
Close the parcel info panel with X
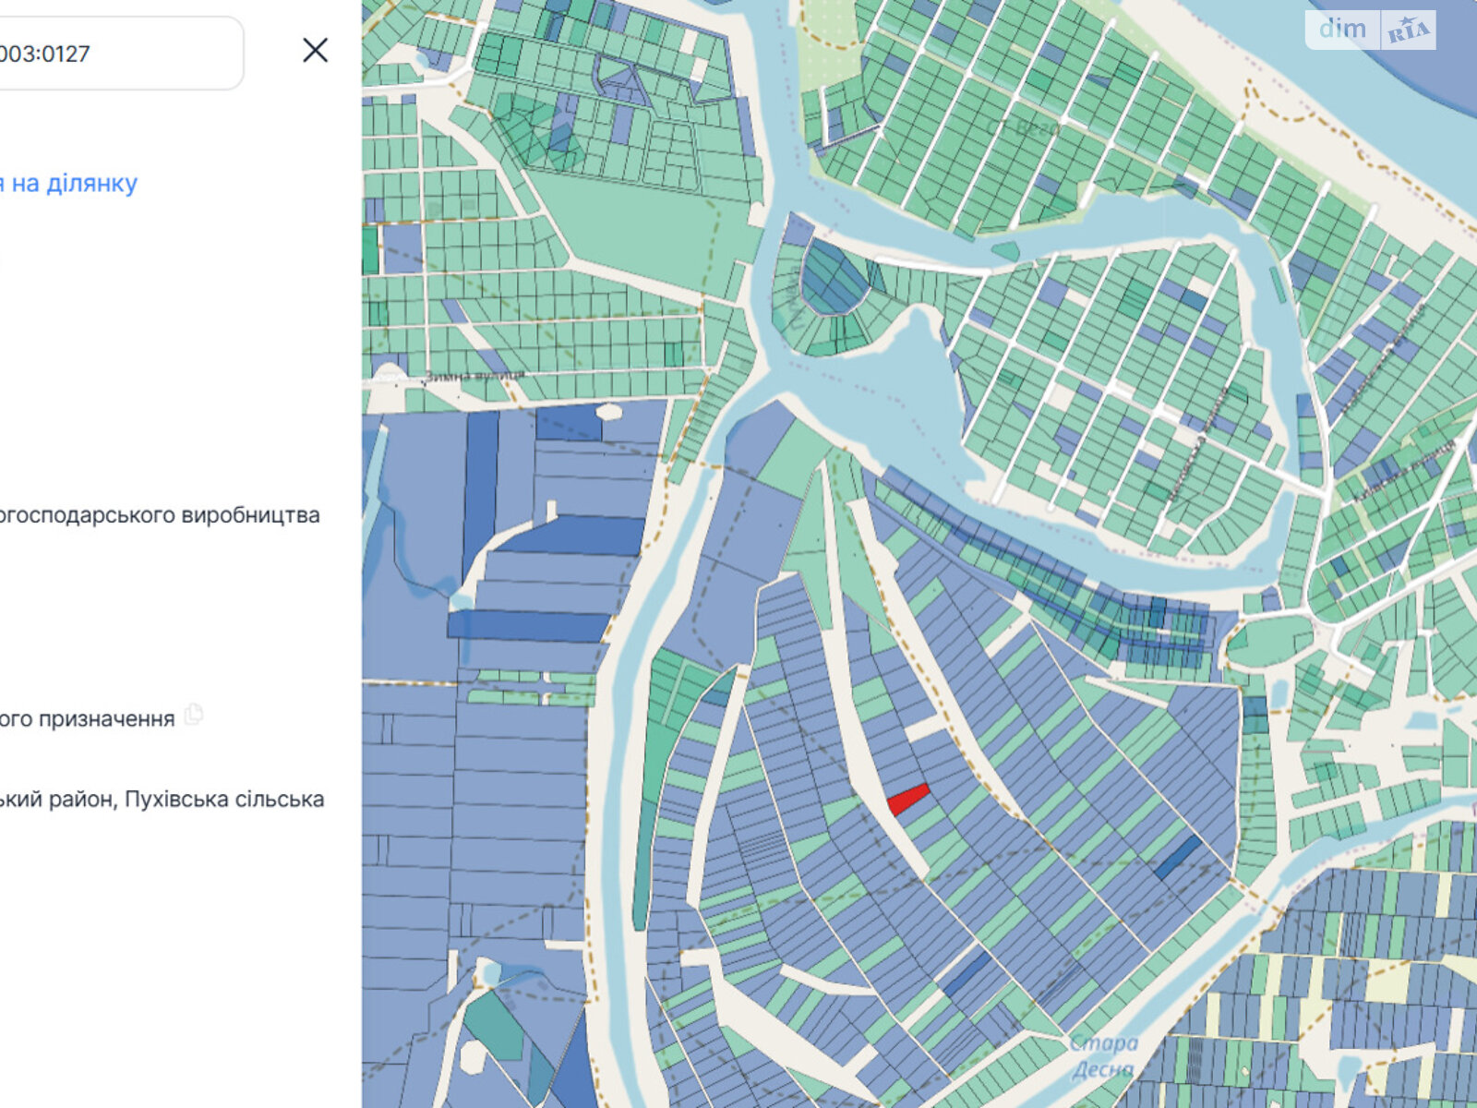(315, 51)
